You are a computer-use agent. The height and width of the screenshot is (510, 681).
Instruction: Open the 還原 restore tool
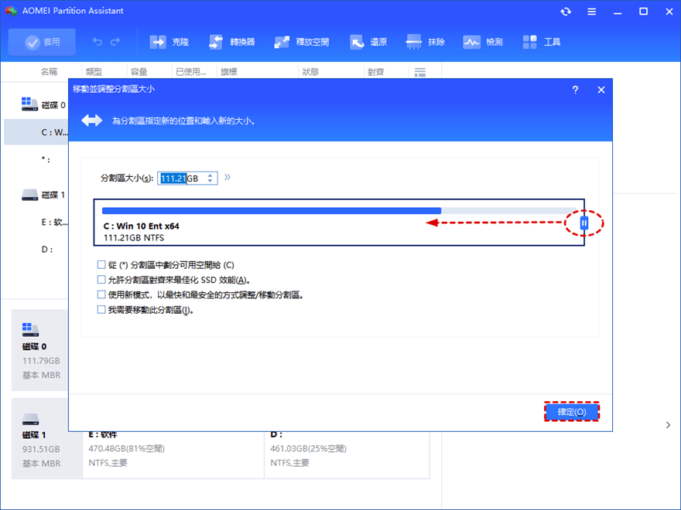click(368, 42)
